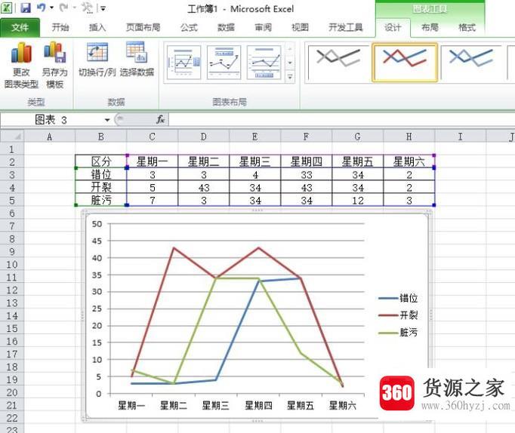This screenshot has width=515, height=433.
Task: Switch to the 开发工具 ribbon tab
Action: pyautogui.click(x=346, y=27)
